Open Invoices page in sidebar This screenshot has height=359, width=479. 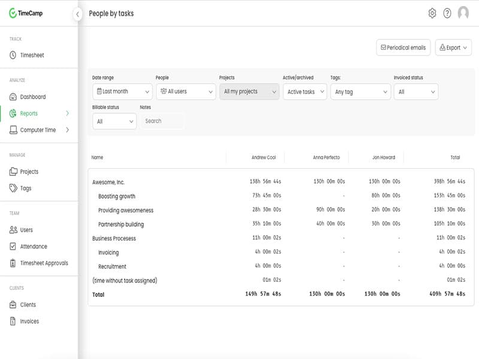(x=29, y=321)
